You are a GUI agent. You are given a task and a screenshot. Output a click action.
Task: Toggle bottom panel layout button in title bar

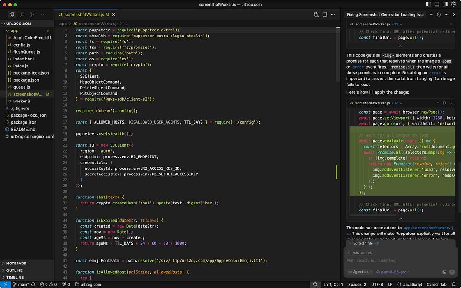437,4
